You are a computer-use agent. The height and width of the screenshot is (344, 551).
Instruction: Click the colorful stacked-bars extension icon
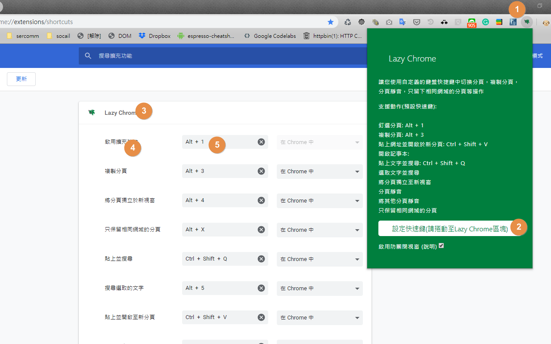499,22
